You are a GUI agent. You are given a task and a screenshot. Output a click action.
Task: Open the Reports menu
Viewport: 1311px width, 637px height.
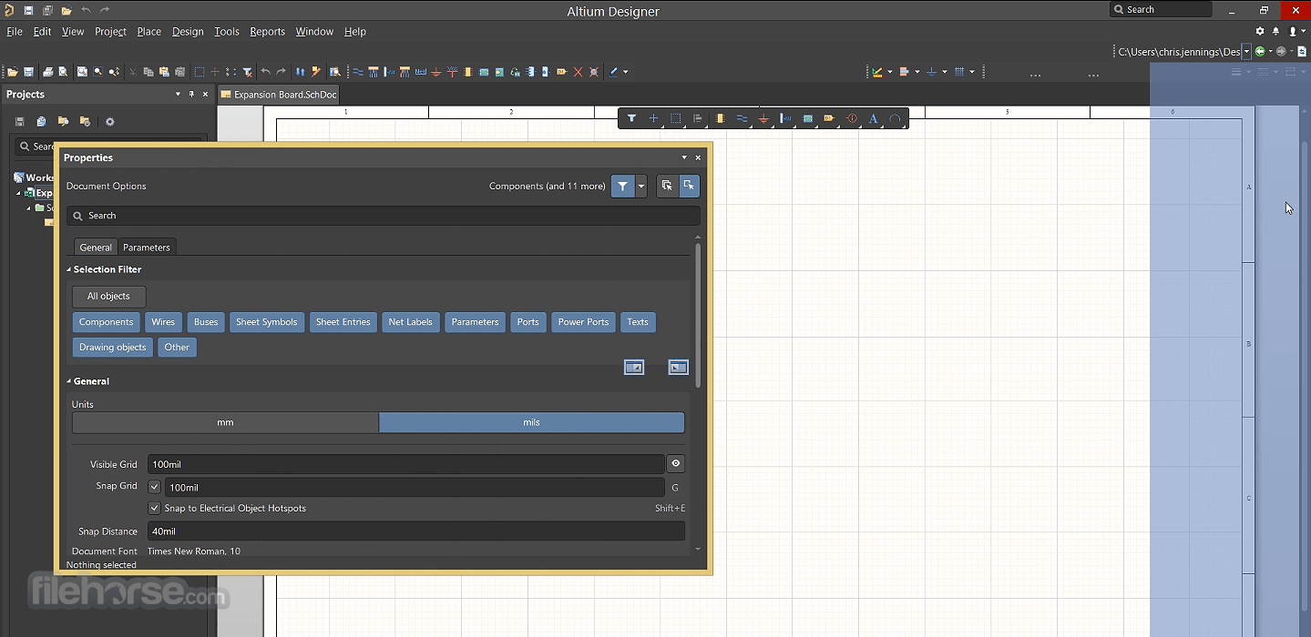tap(267, 31)
